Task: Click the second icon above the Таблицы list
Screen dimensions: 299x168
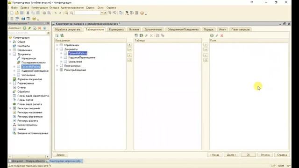Action: pos(141,35)
